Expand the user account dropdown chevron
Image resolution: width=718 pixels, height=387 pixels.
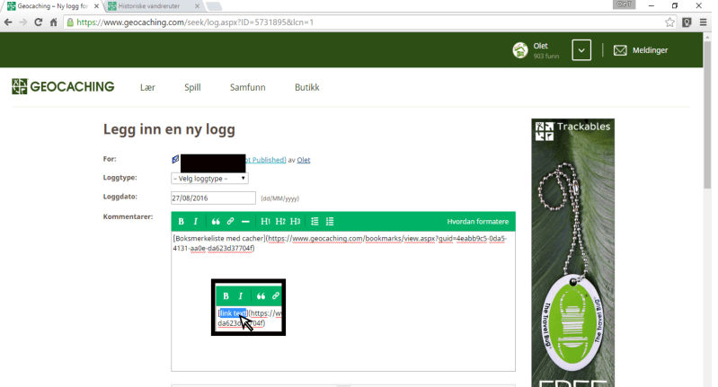tap(581, 50)
